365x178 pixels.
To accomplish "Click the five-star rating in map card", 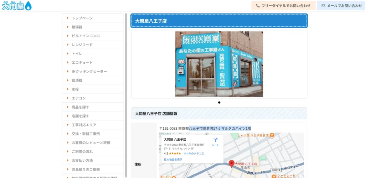I will click(175, 153).
